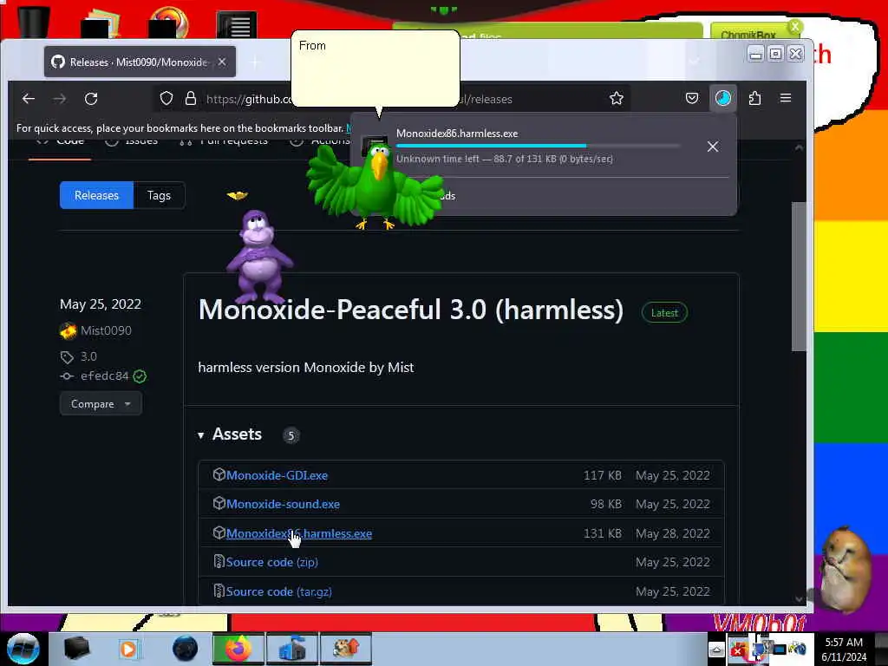
Task: Open the Firefox hamburger menu
Action: tap(786, 99)
